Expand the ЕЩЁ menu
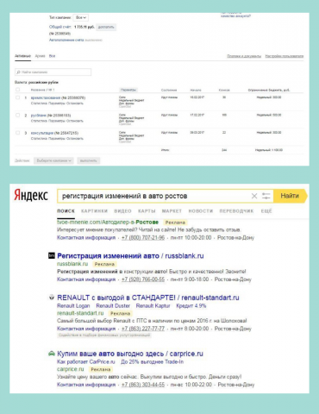Viewport: 319px width, 414px height. (x=266, y=211)
